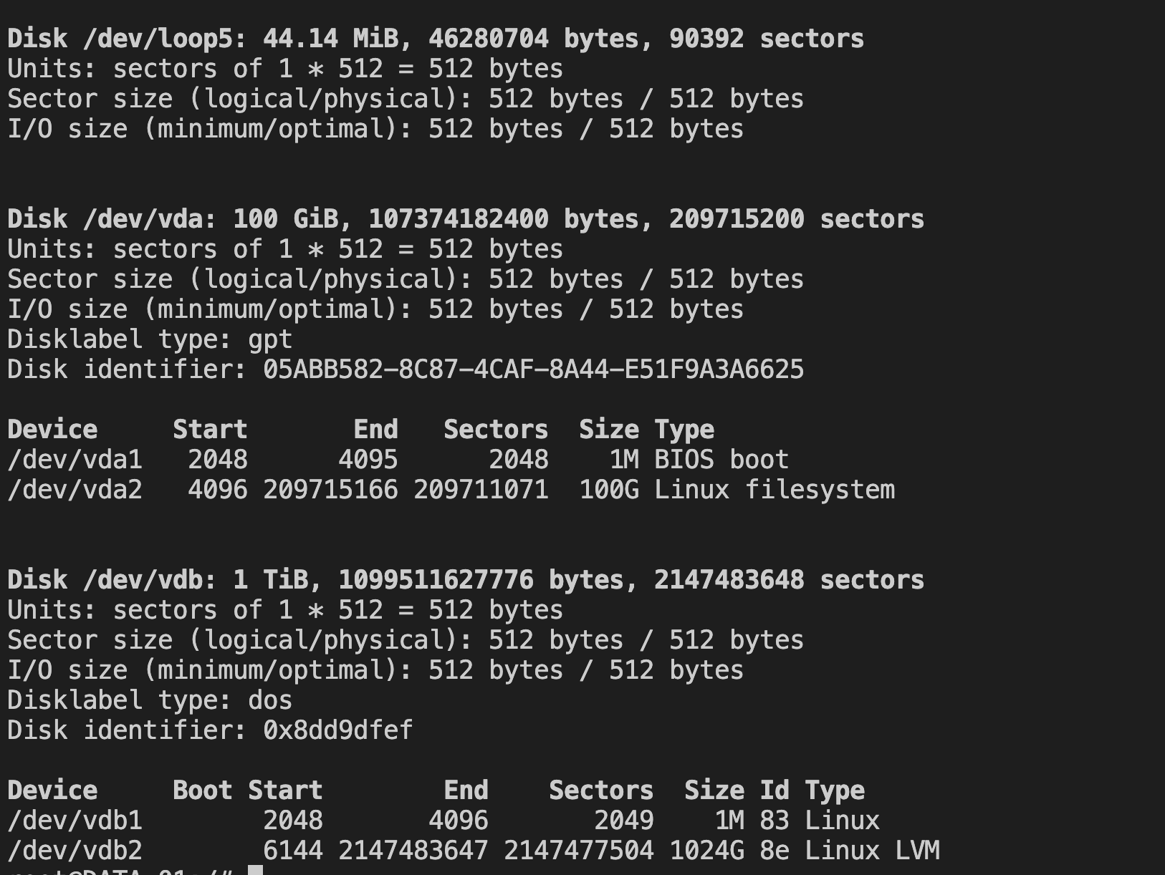This screenshot has height=875, width=1165.
Task: Click the "dos" disklabel type value
Action: (x=270, y=700)
